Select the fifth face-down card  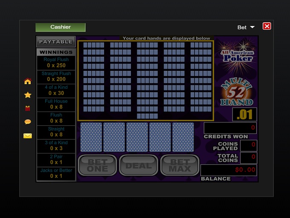pyautogui.click(x=183, y=137)
